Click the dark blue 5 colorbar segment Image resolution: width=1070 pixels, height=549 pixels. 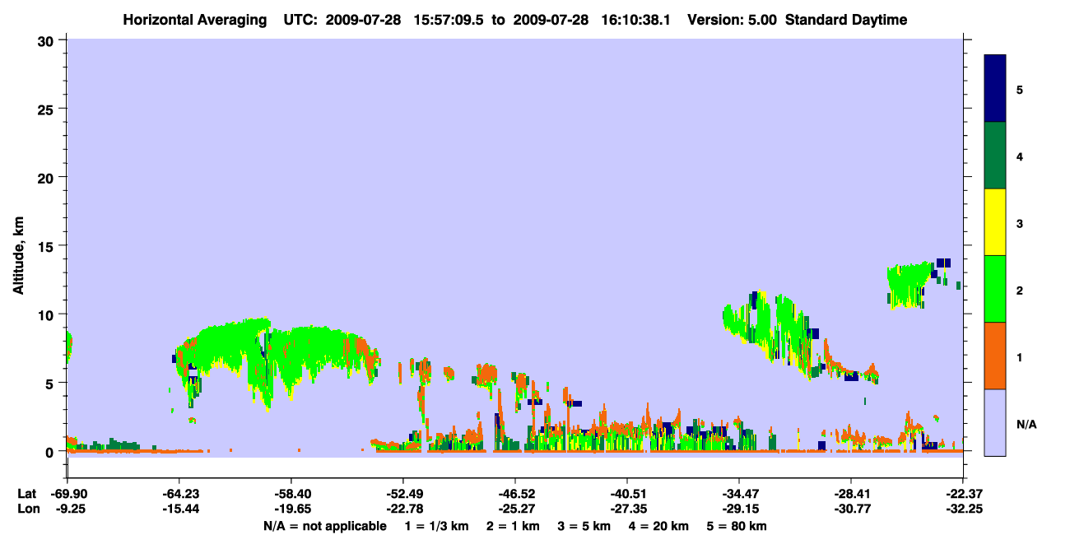[995, 89]
